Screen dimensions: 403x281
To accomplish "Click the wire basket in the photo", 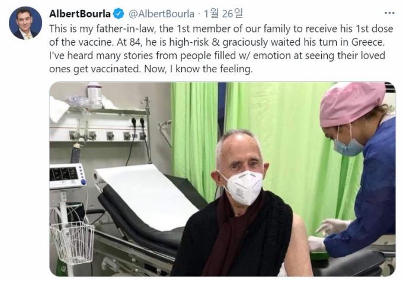I will (73, 242).
